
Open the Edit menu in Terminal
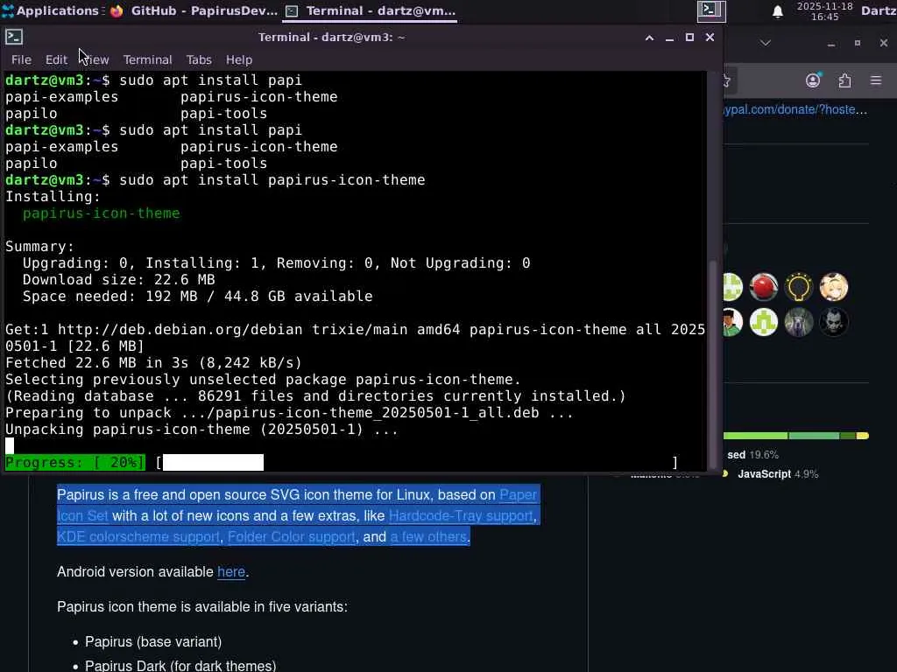pos(56,59)
